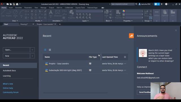Open the Community forum link
This screenshot has height=102, width=181.
(x=11, y=92)
